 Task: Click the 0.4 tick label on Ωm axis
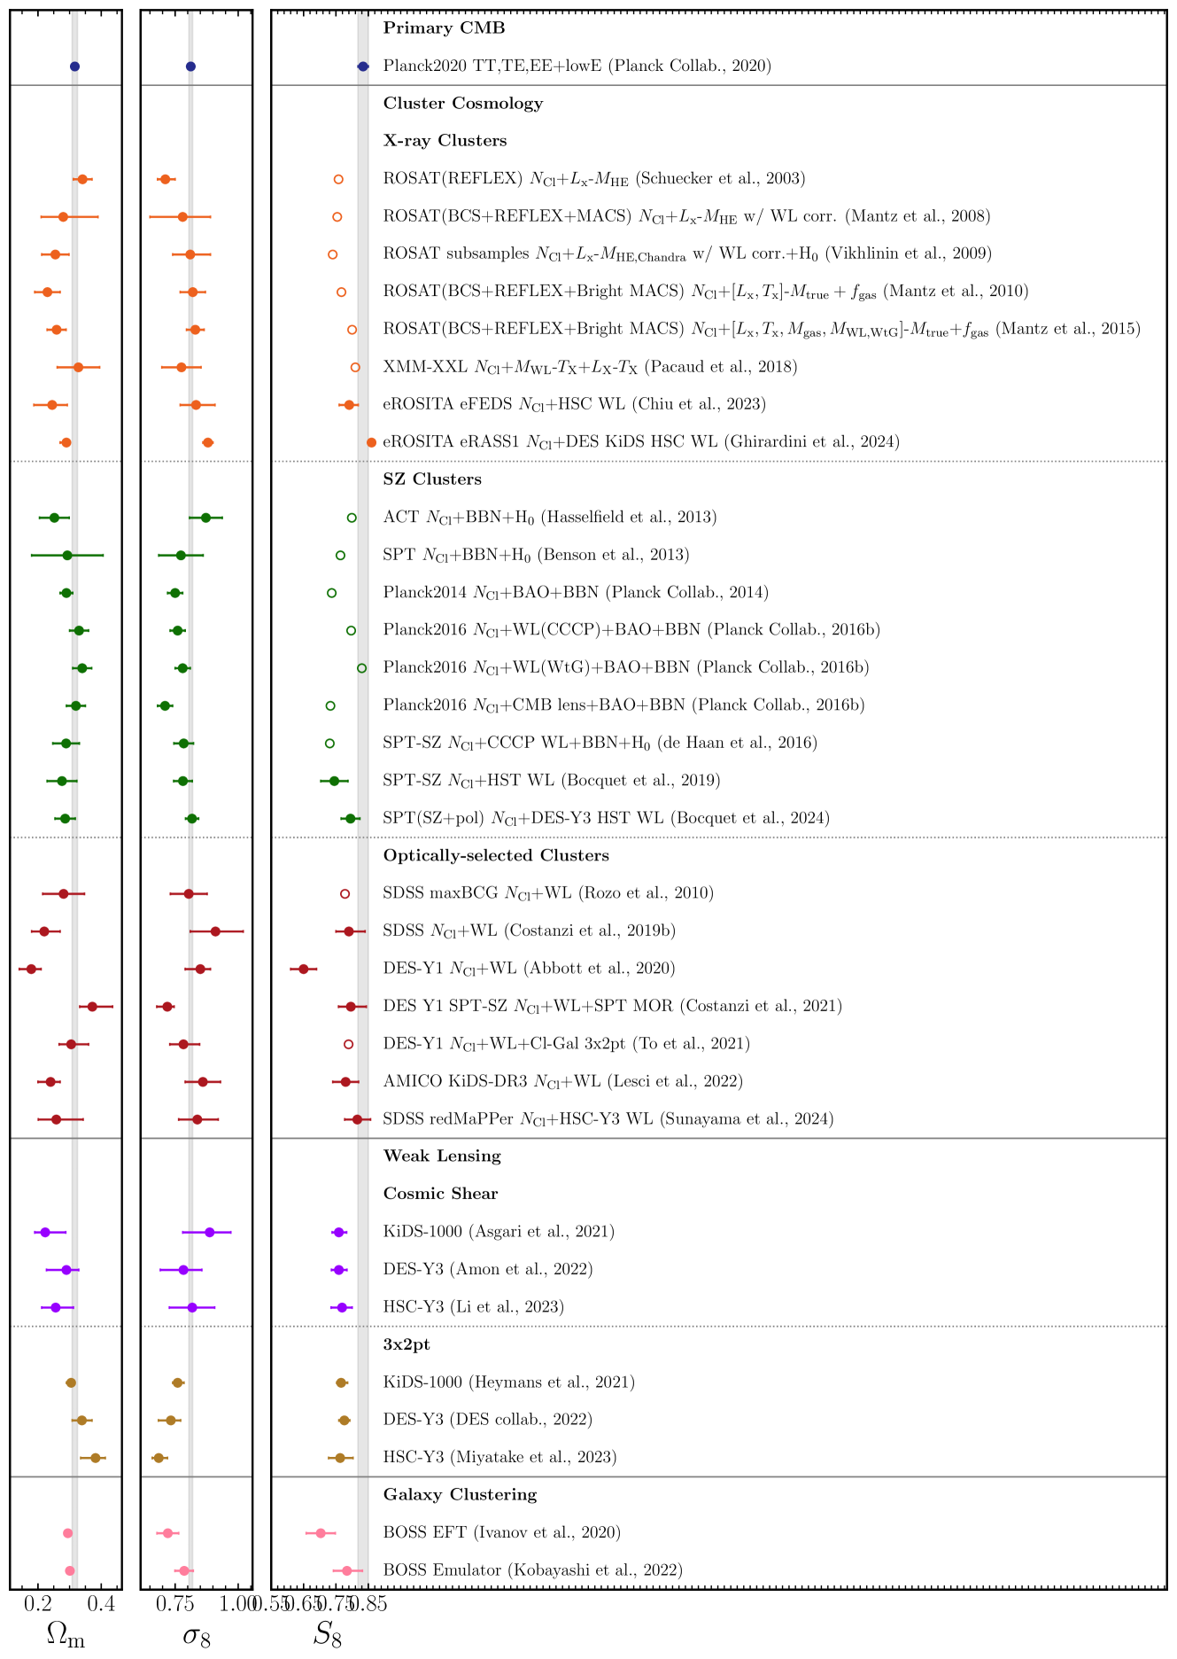103,1605
